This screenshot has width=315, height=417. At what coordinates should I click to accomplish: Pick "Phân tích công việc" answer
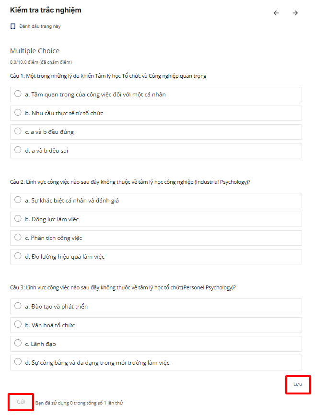tap(18, 238)
